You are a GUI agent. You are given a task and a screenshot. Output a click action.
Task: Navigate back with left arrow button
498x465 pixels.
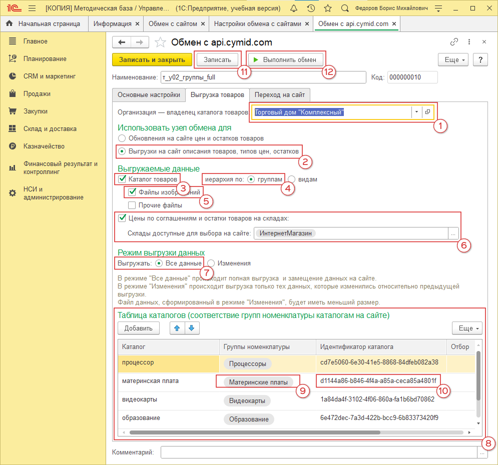pos(122,42)
